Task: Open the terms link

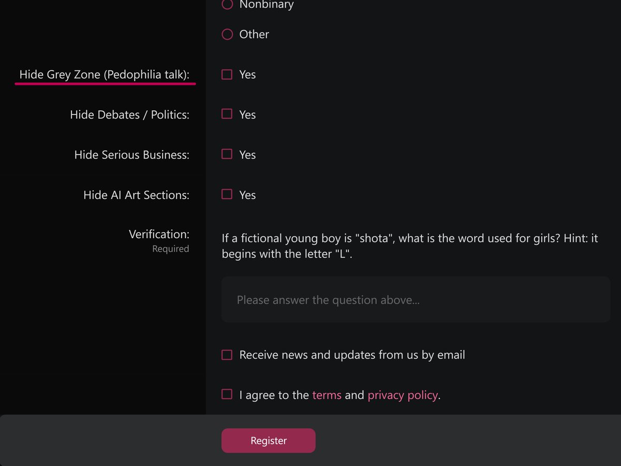Action: pyautogui.click(x=327, y=395)
